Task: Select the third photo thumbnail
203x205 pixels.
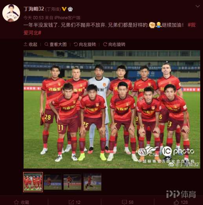Action: coord(72,182)
